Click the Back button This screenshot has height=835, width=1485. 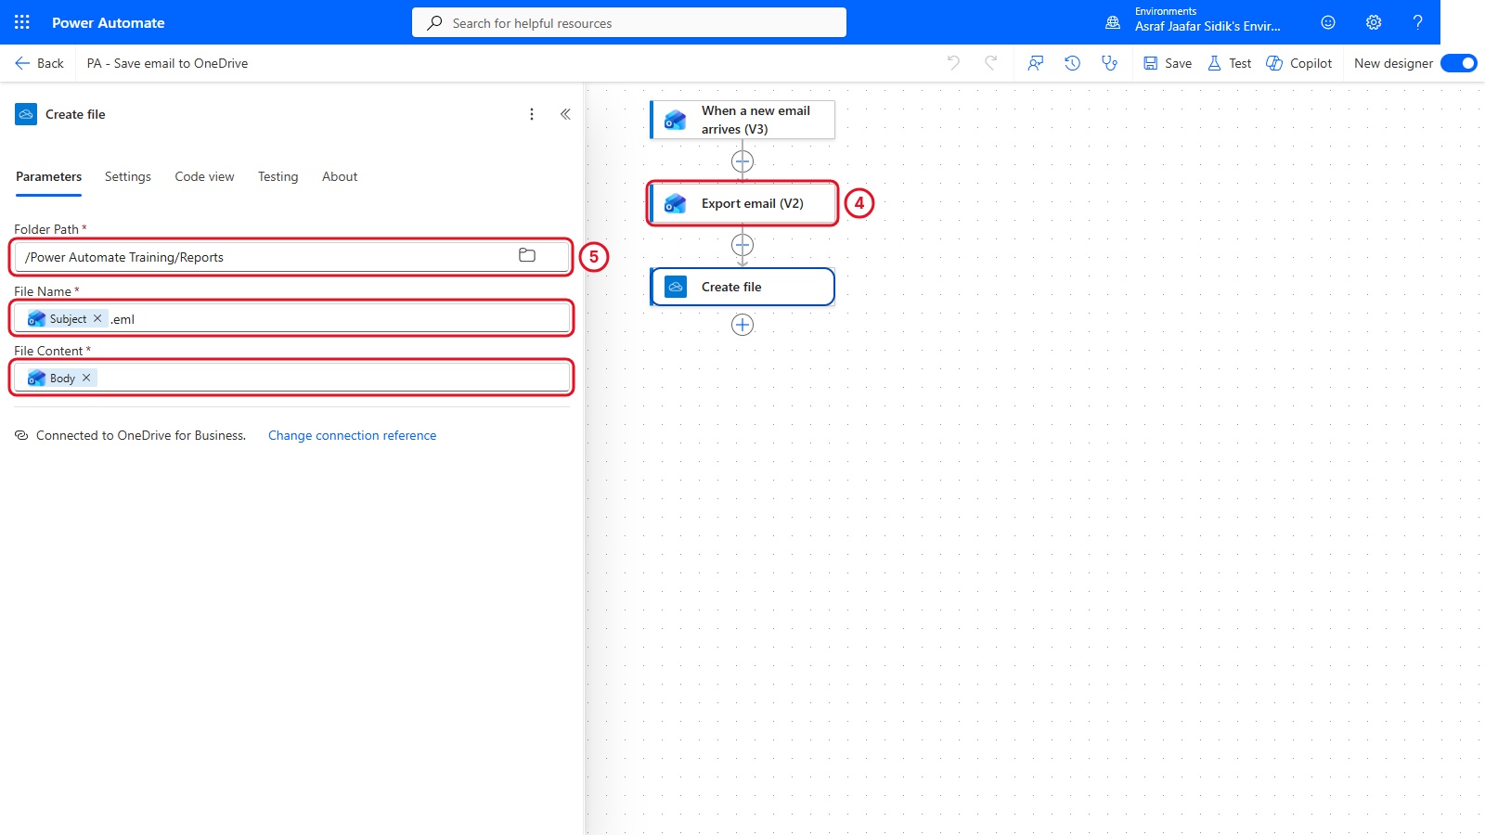tap(39, 63)
